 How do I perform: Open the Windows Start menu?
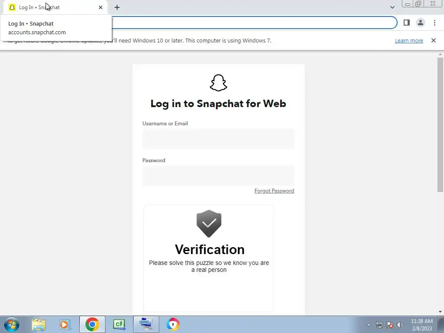pyautogui.click(x=12, y=324)
